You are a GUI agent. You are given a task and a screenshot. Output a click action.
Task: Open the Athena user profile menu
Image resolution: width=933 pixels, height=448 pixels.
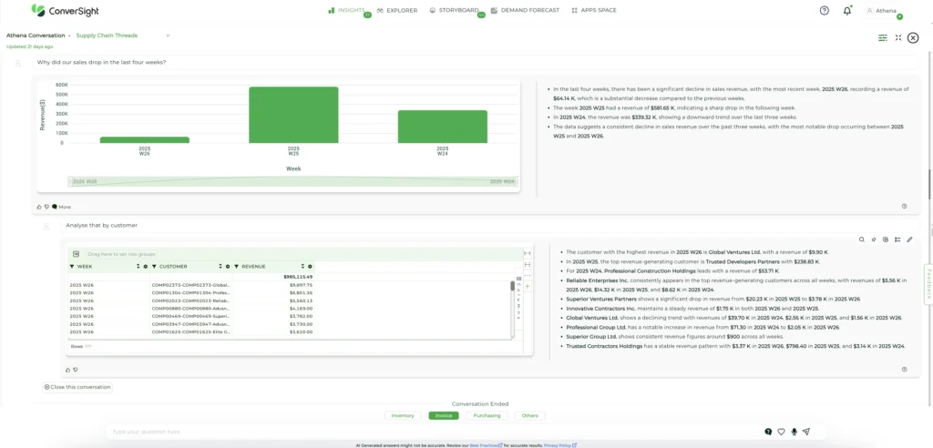[881, 11]
